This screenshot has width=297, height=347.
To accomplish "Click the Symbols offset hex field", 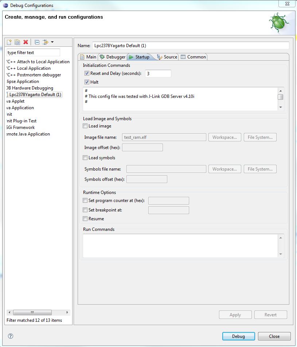I will 147,179.
